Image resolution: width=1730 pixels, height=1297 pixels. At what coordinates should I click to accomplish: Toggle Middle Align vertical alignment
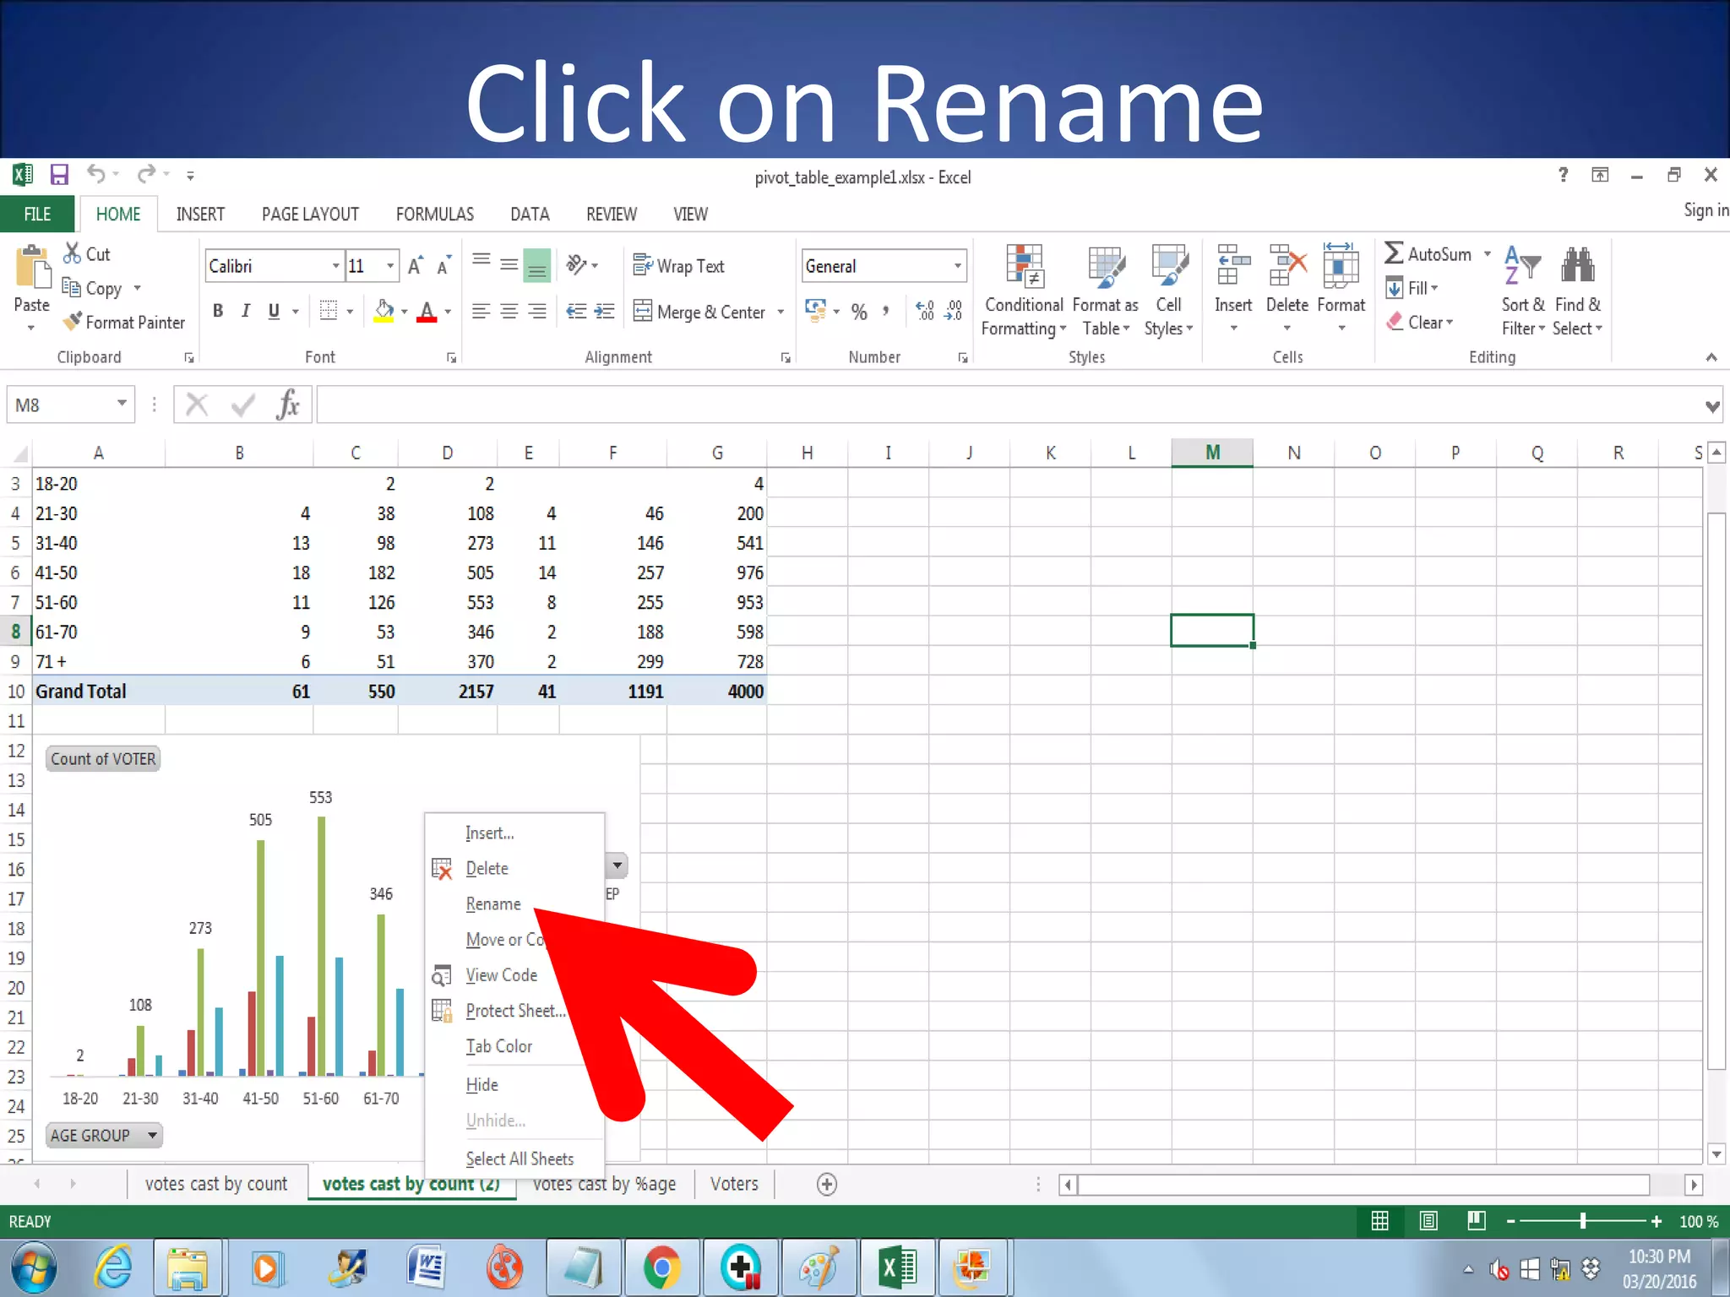(509, 265)
